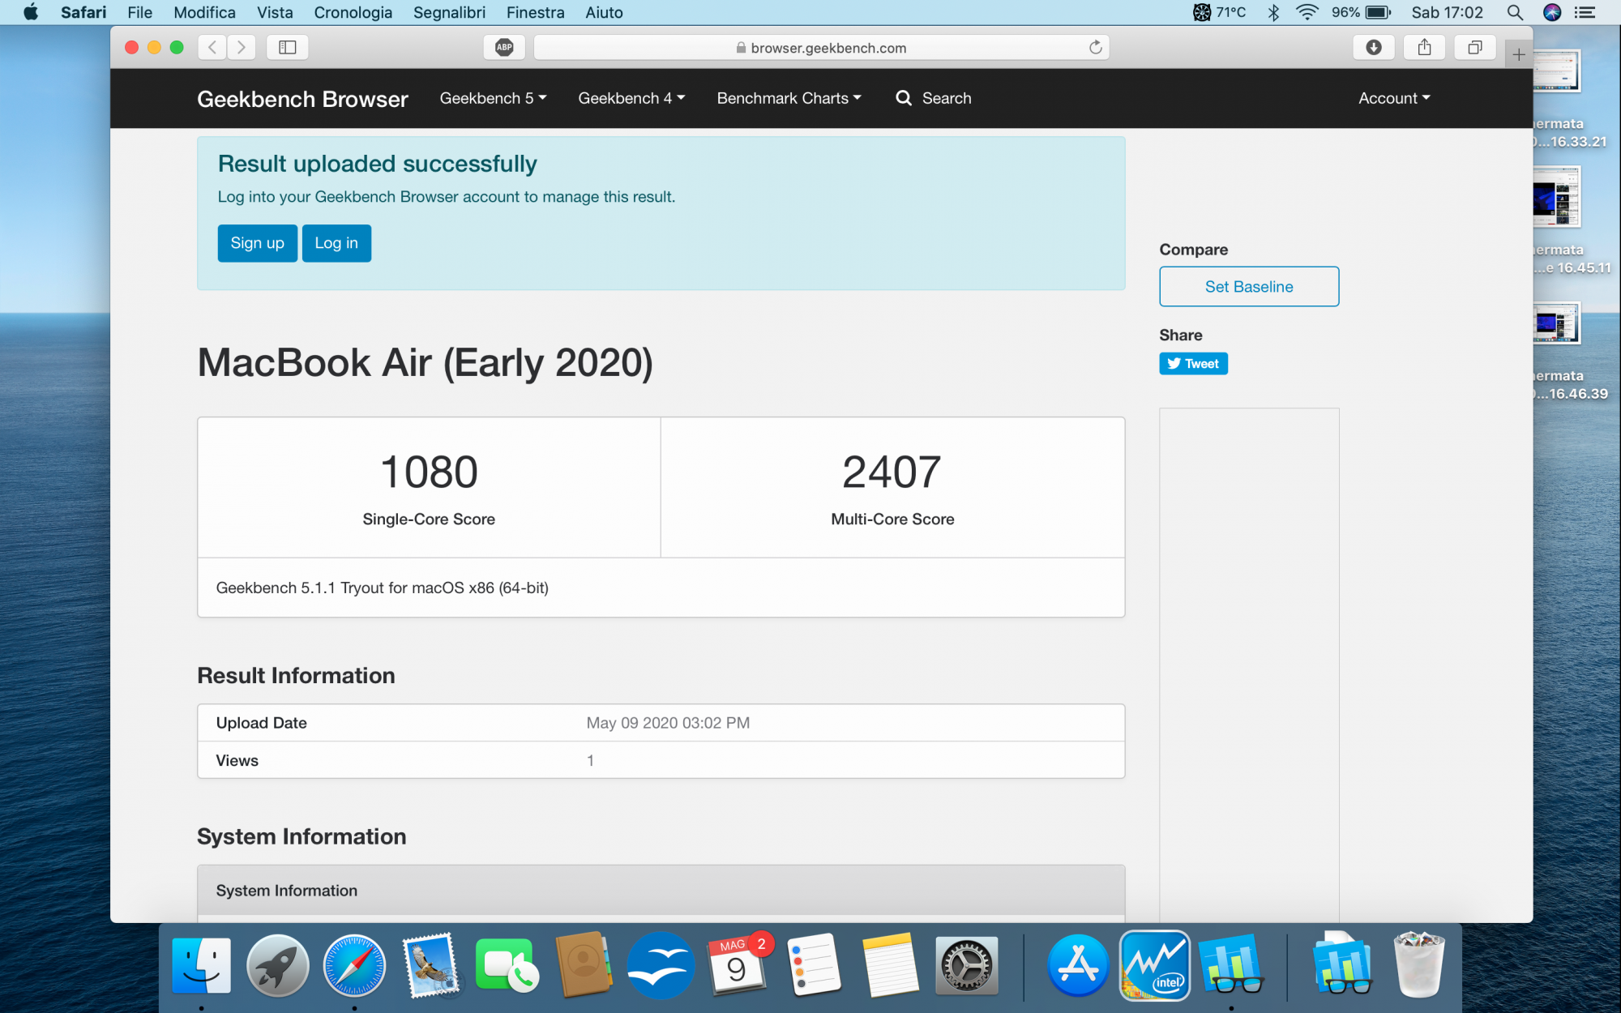Open Notification Center list icon
Screen dimensions: 1621x1013
tap(1585, 12)
